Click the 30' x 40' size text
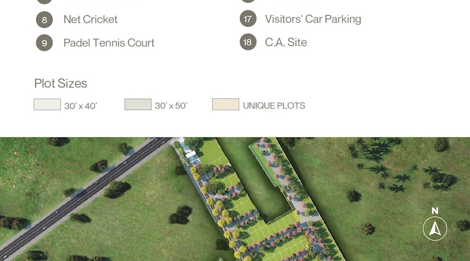This screenshot has width=470, height=261. pos(81,106)
